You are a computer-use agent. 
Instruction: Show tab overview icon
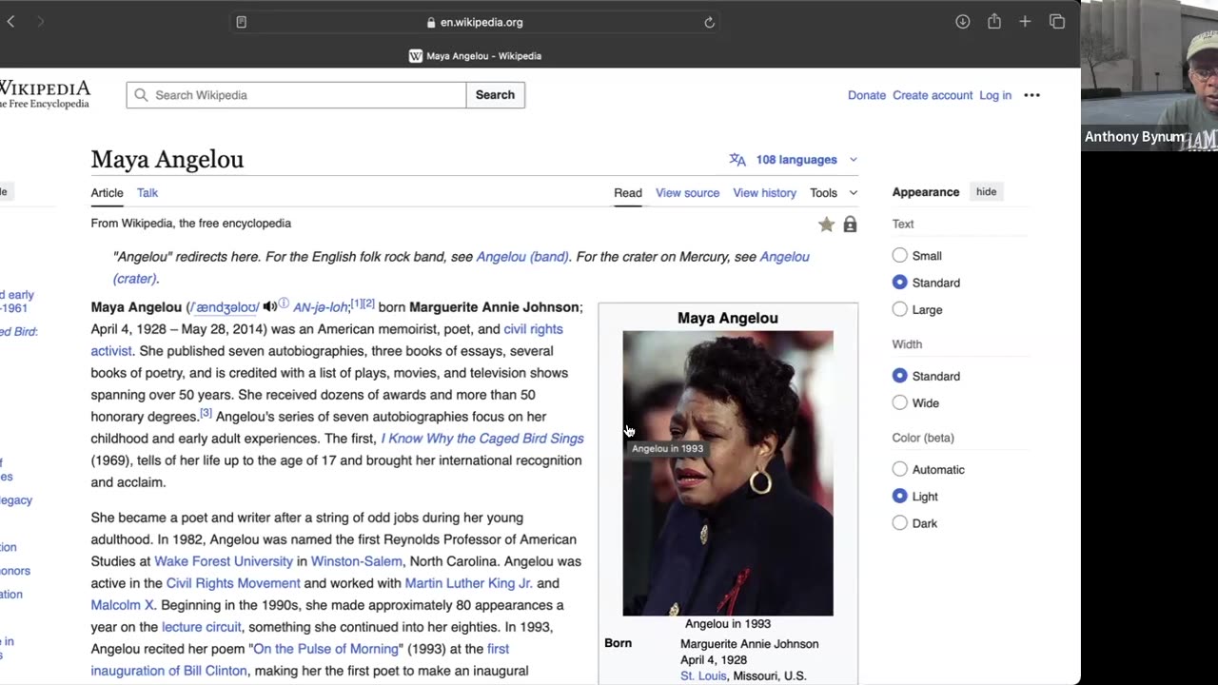[1057, 22]
